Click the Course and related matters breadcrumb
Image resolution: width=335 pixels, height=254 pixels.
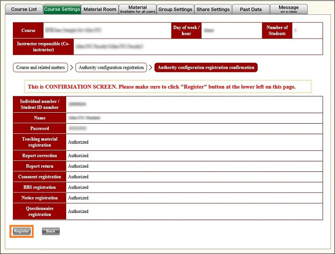coord(41,68)
